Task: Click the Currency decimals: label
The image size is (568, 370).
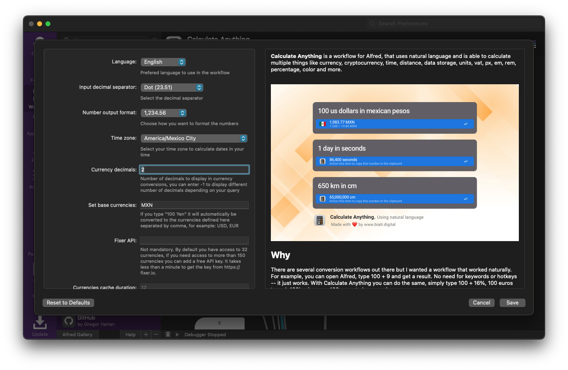Action: click(x=114, y=170)
